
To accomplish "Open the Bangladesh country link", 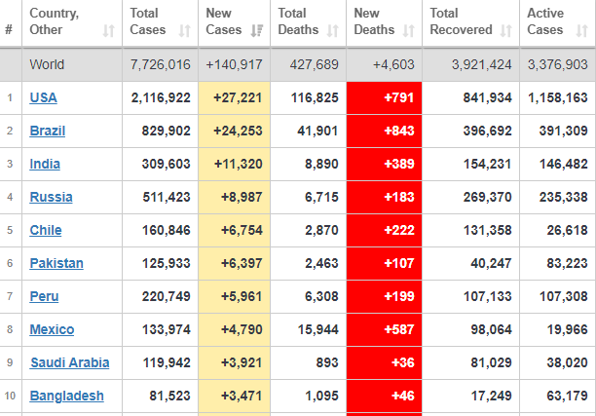I will coord(66,396).
